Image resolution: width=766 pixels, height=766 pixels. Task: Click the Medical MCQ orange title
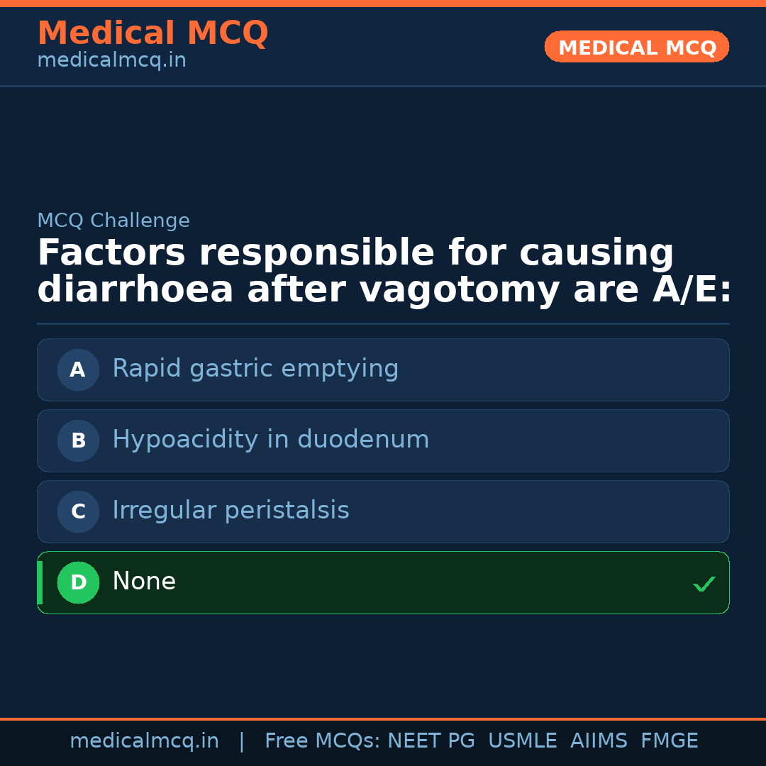coord(152,33)
